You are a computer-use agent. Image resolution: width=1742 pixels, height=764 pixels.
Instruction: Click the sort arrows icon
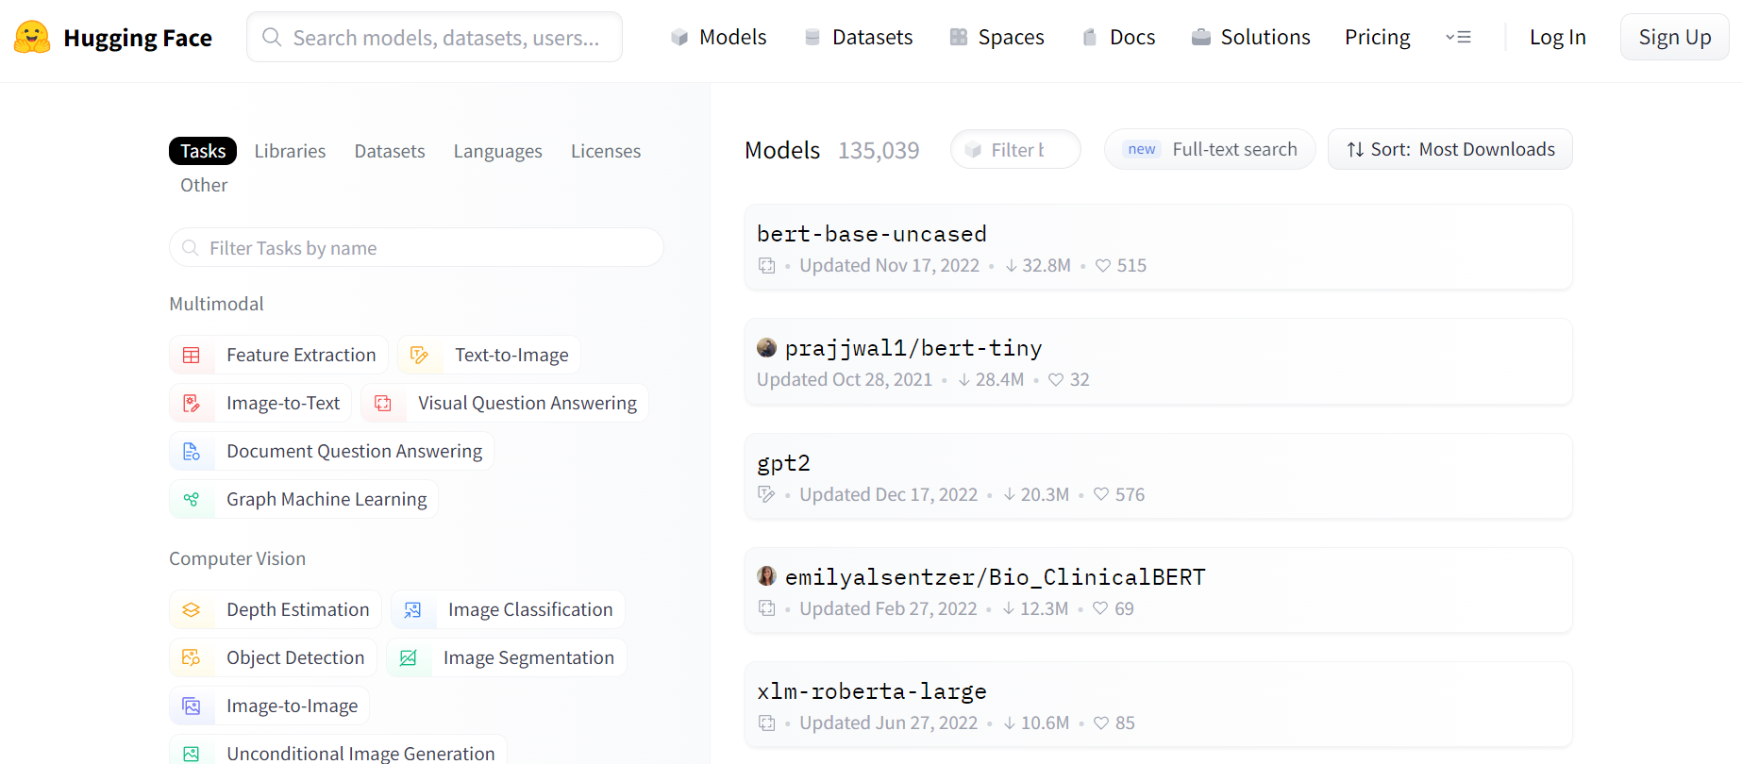[1355, 149]
